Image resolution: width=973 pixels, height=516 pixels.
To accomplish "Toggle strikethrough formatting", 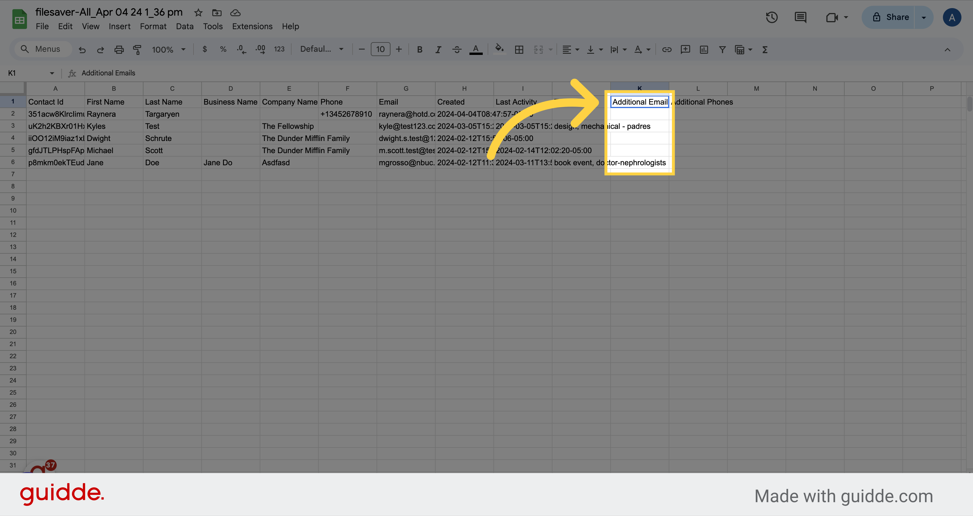I will tap(457, 49).
